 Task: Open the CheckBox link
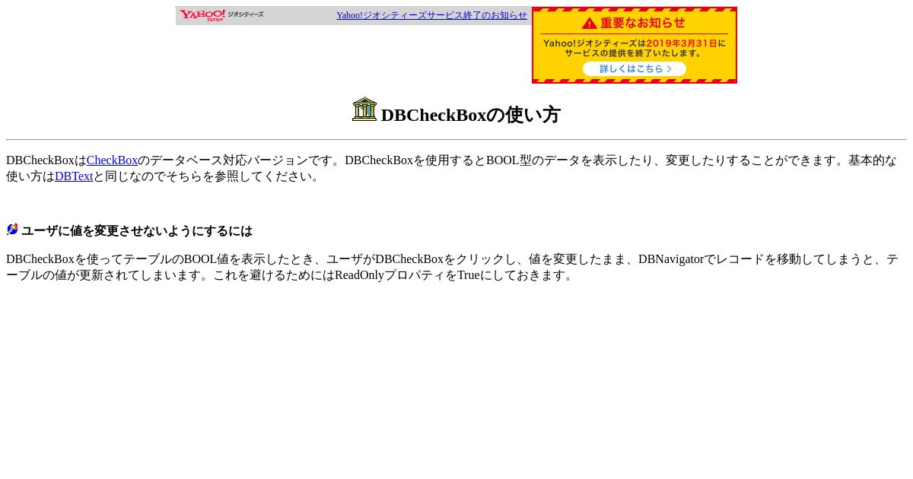pos(112,160)
